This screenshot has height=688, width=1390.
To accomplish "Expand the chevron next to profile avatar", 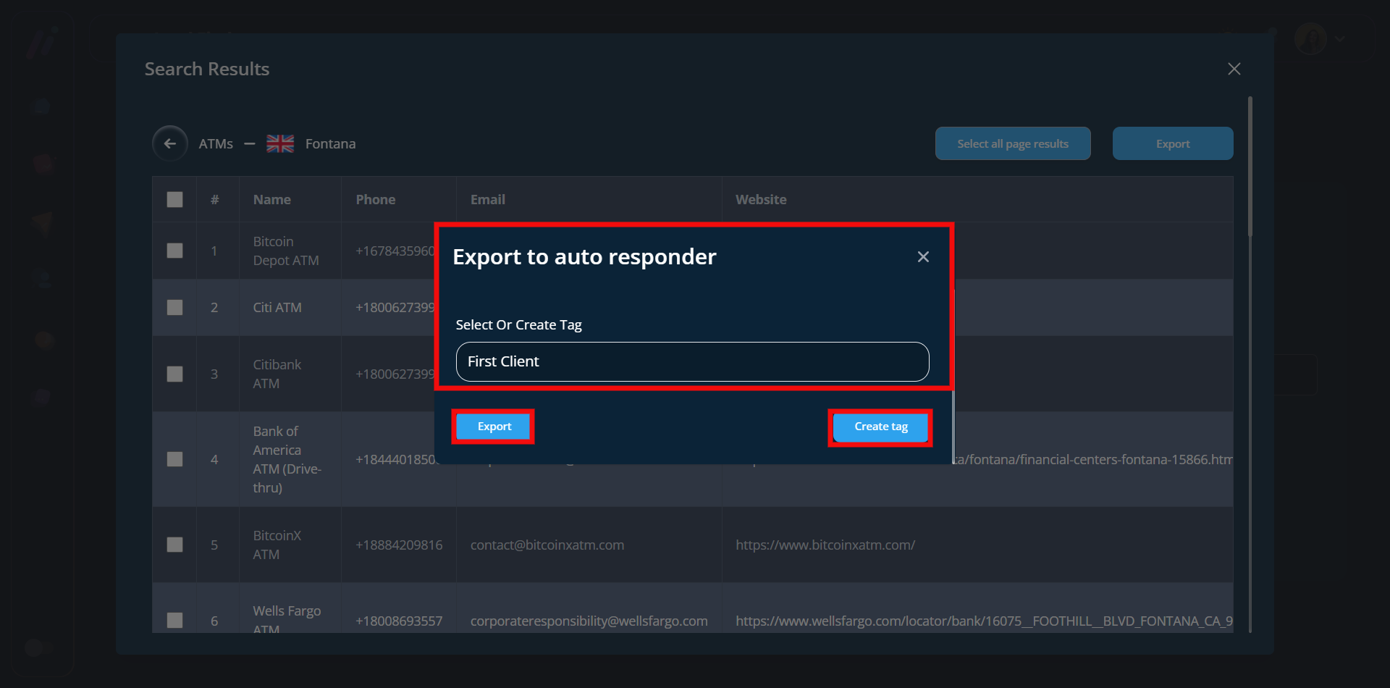I will [1340, 39].
